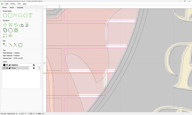The height and width of the screenshot is (115, 192).
Task: Click the Trim Vectors scissors tool
Action: coord(15,45)
